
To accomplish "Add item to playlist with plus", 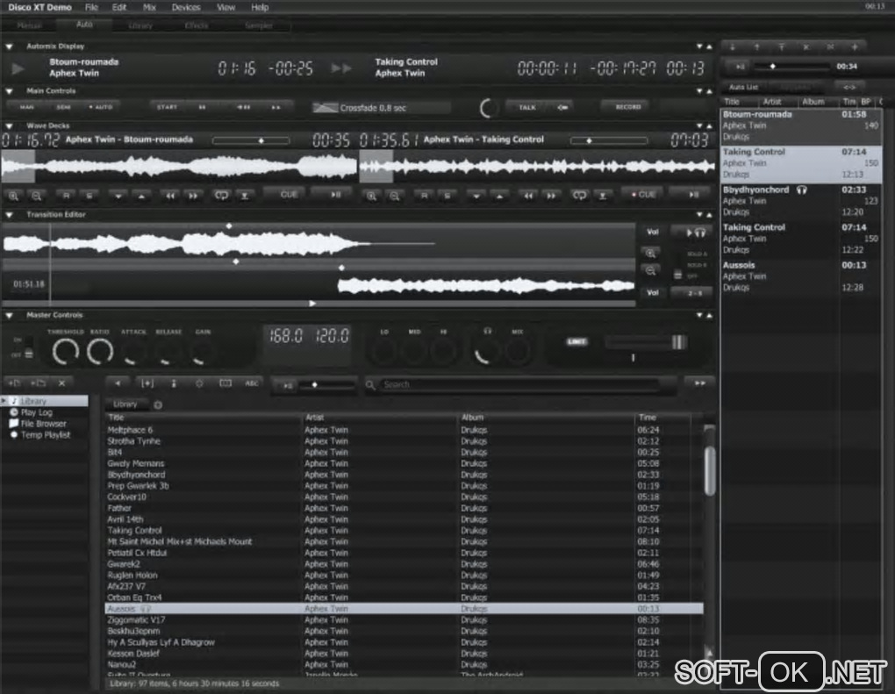I will coord(855,47).
